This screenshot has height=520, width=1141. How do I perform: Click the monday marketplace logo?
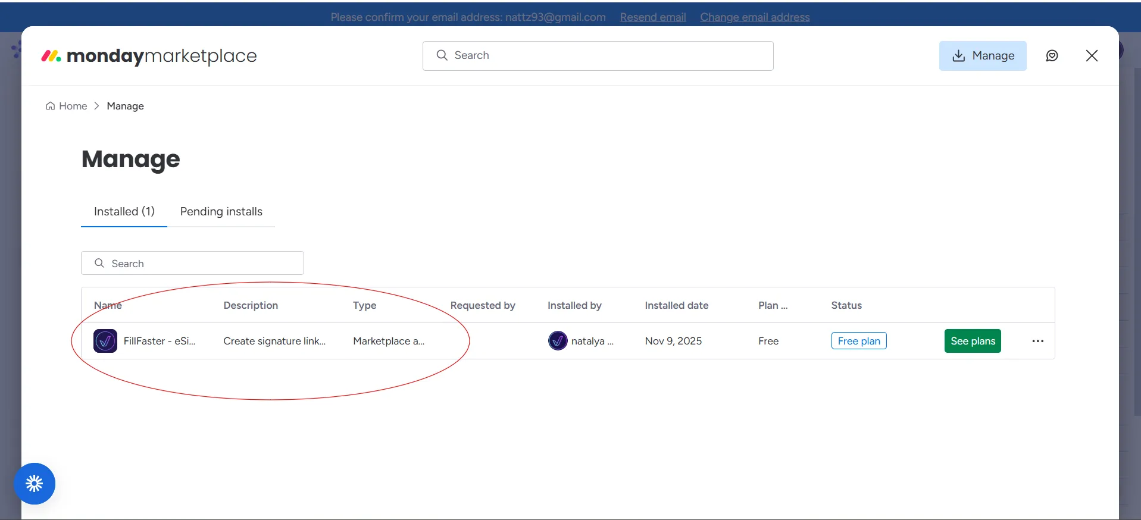pyautogui.click(x=149, y=56)
